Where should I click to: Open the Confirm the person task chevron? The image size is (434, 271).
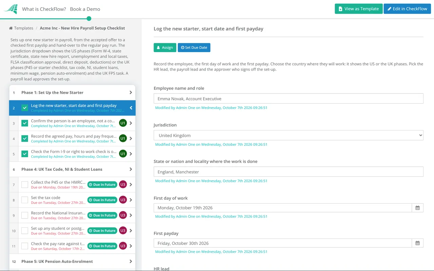[131, 123]
